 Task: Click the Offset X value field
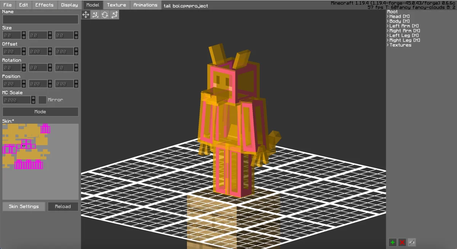(x=12, y=51)
